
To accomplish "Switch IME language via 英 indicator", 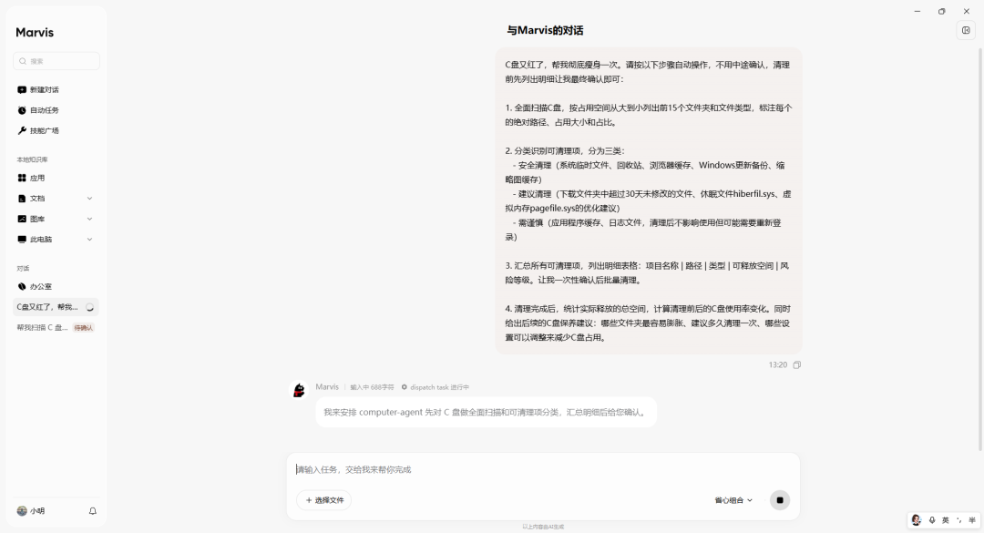I will click(x=945, y=520).
